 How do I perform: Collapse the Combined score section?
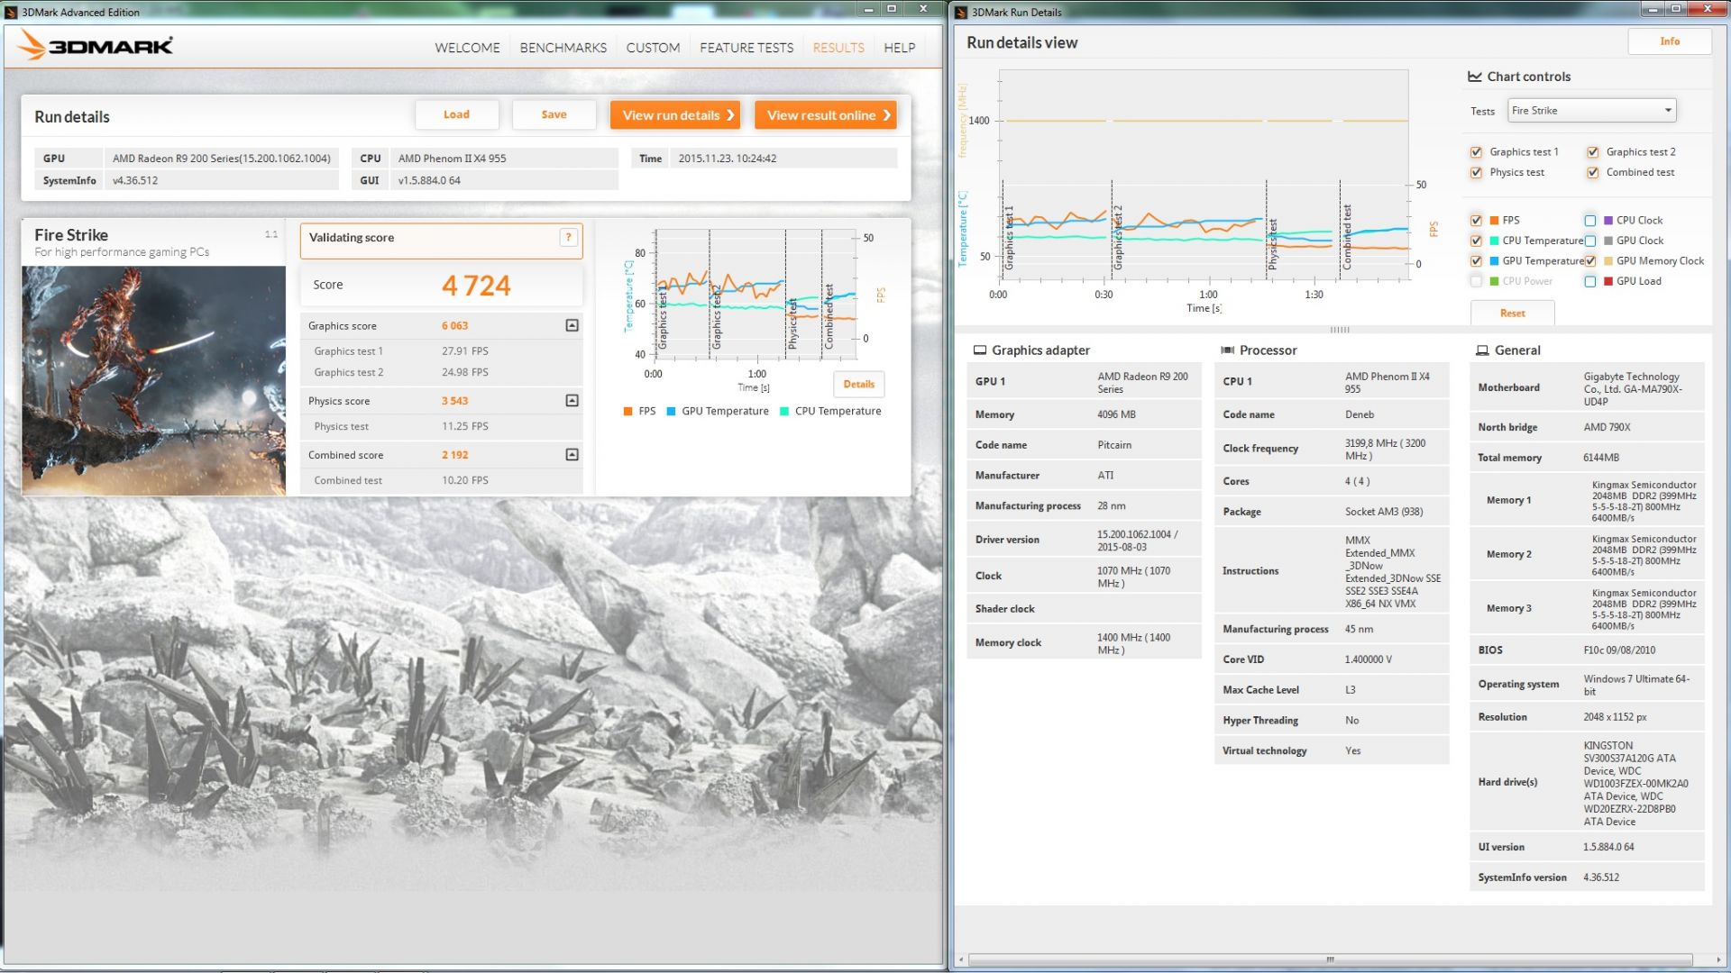572,454
